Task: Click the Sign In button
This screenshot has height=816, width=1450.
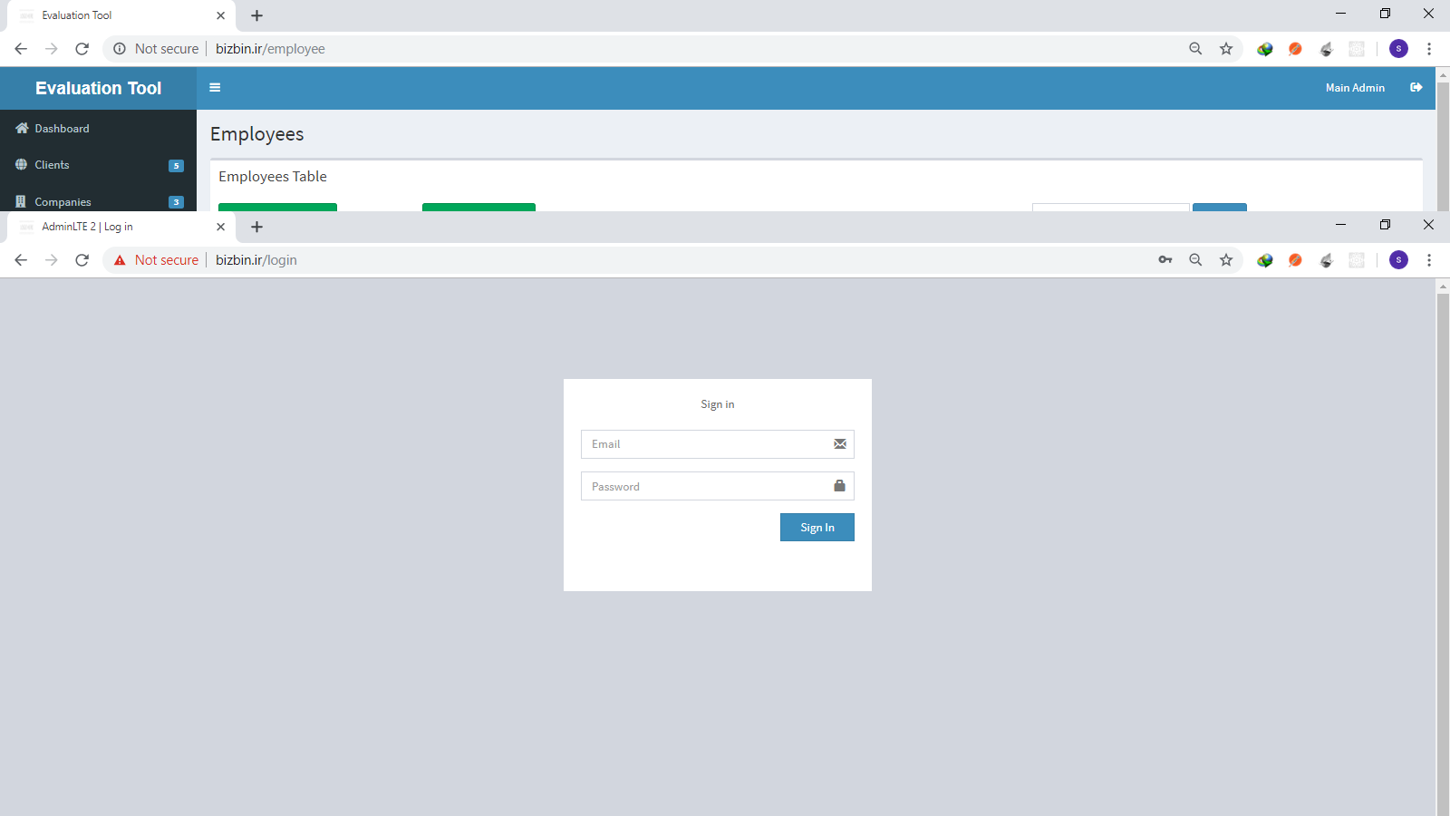Action: click(817, 528)
